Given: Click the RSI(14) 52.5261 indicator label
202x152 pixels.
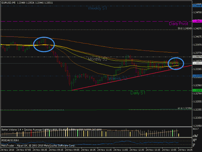Looking at the screenshot, I should 10,140.
